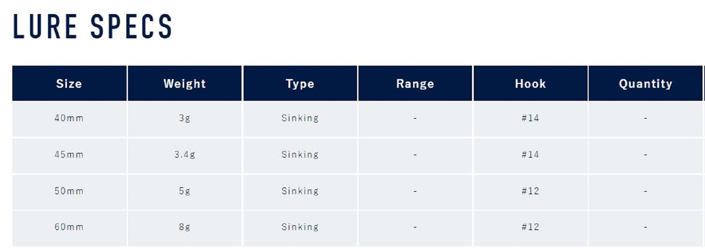Click the Quantity column header
The height and width of the screenshot is (248, 705).
[x=645, y=84]
